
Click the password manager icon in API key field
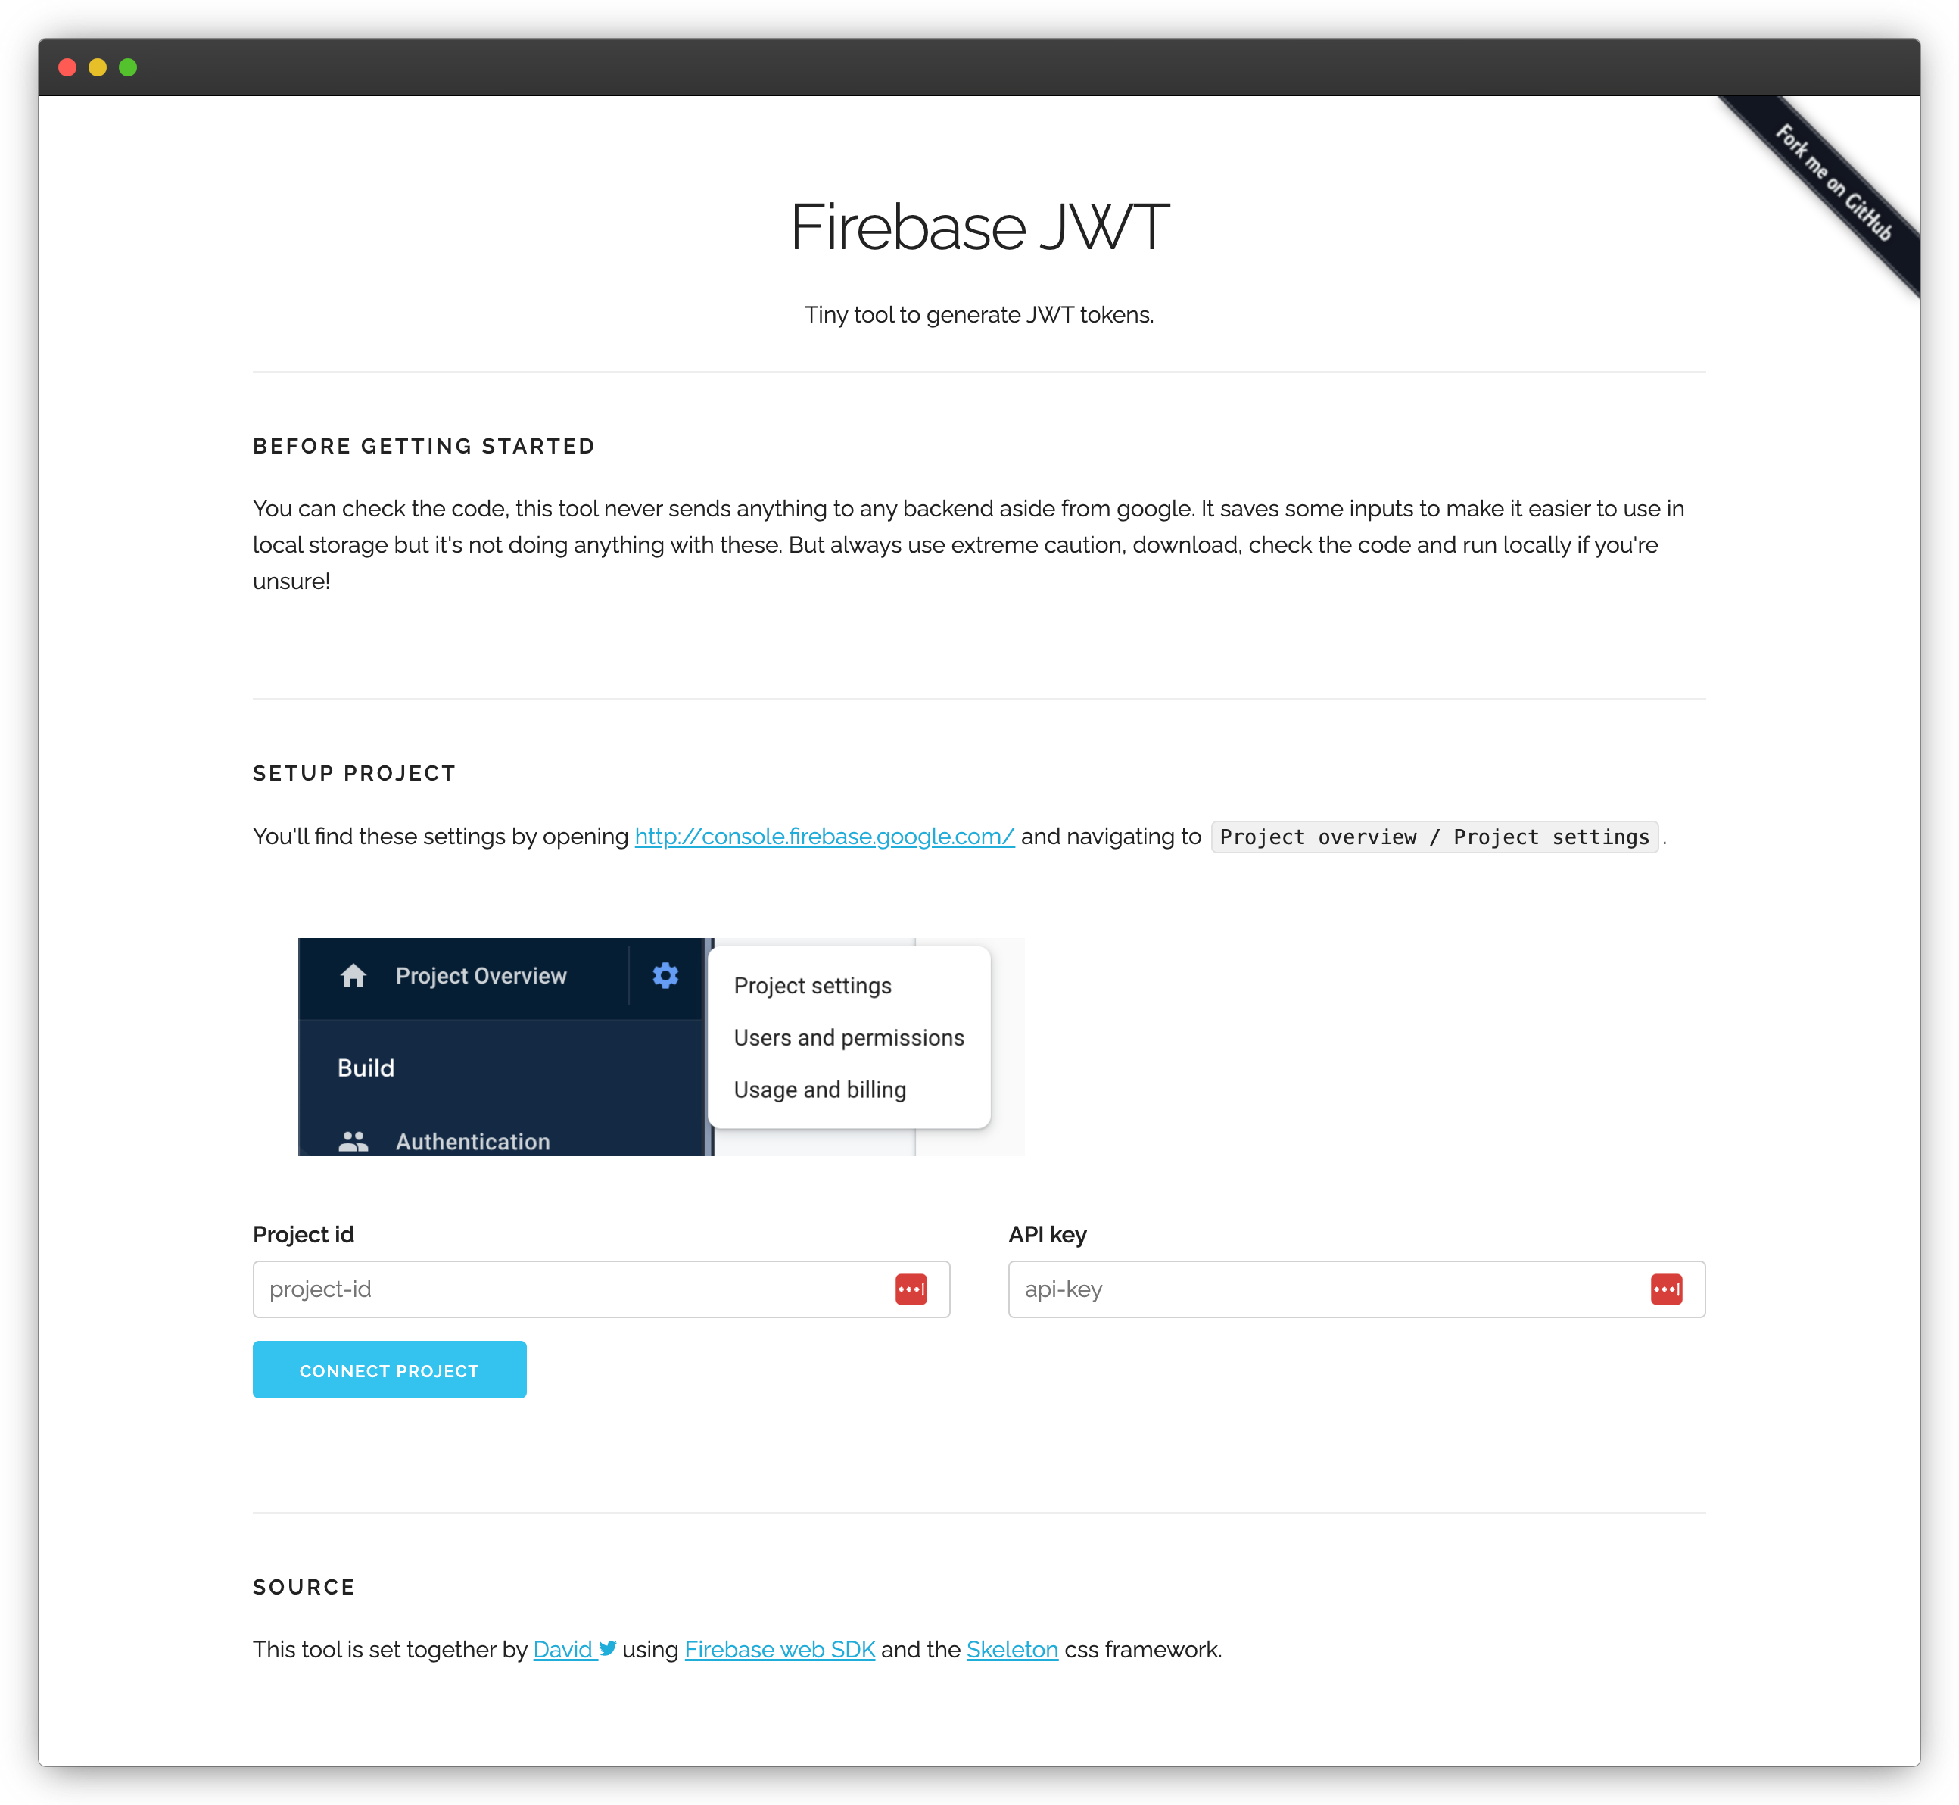click(x=1666, y=1289)
